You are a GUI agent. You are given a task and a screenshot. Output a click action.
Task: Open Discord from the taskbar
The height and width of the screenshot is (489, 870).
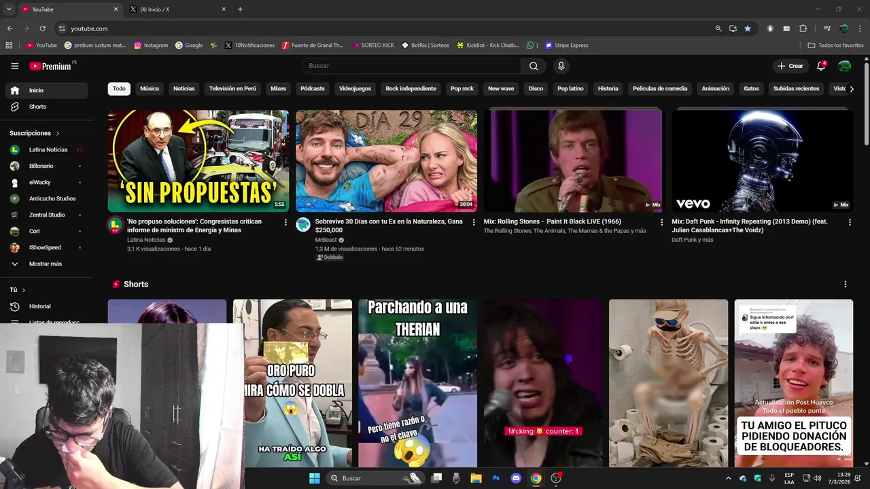coord(516,478)
